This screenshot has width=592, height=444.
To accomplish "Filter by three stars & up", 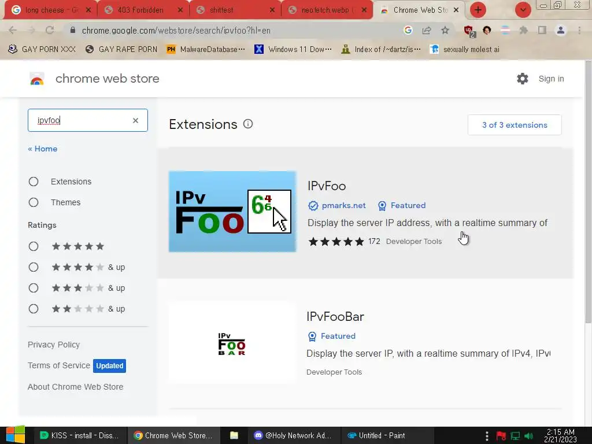I will point(34,288).
